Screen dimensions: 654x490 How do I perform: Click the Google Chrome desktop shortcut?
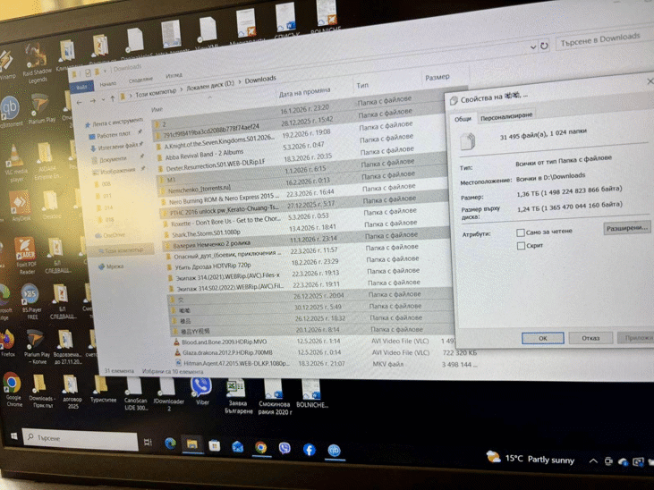point(13,388)
